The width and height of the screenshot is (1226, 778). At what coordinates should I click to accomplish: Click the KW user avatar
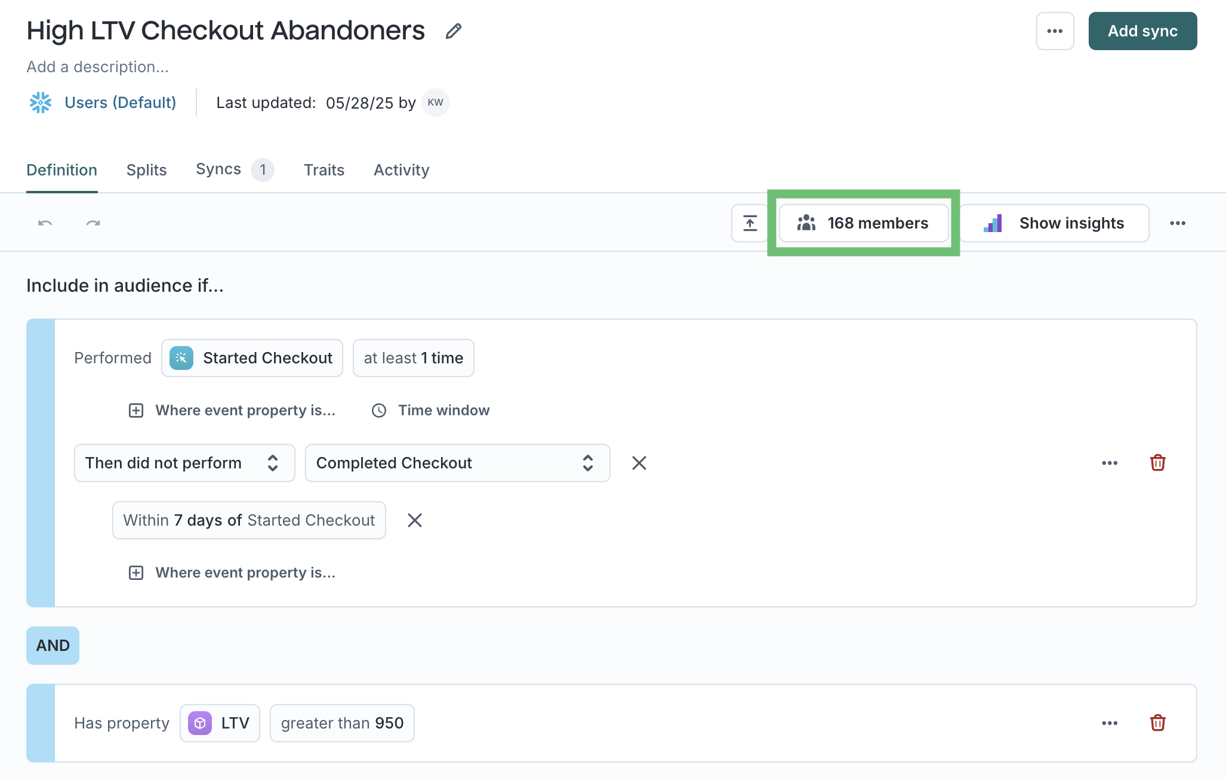click(x=435, y=103)
